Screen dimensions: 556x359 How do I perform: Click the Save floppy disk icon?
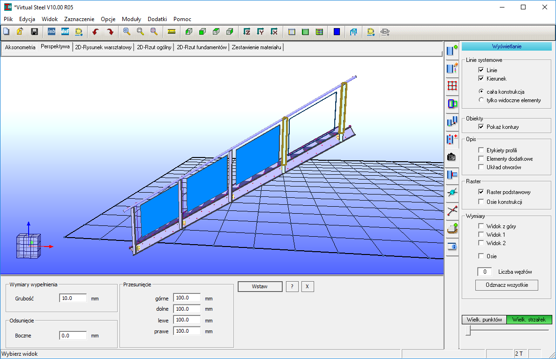click(34, 32)
